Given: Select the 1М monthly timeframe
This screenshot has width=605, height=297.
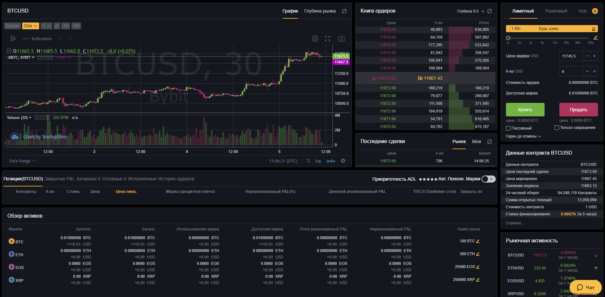Looking at the screenshot, I should pos(76,26).
